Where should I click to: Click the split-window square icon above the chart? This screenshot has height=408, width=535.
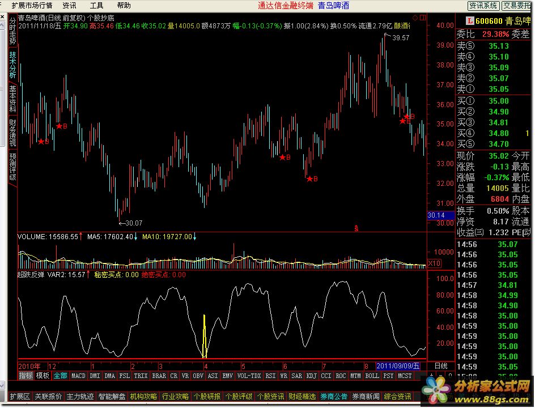(423, 18)
